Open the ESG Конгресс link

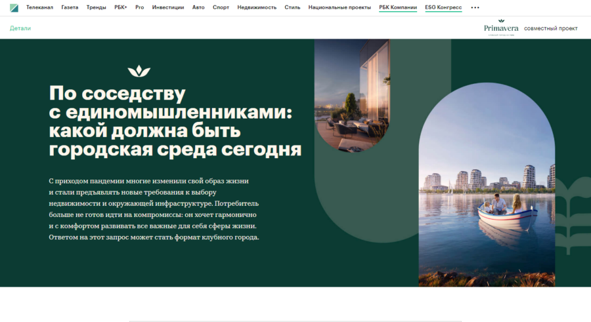click(443, 7)
